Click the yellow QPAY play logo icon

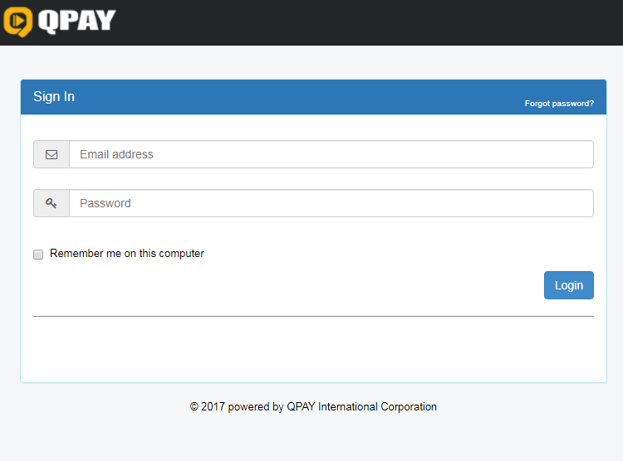[17, 22]
